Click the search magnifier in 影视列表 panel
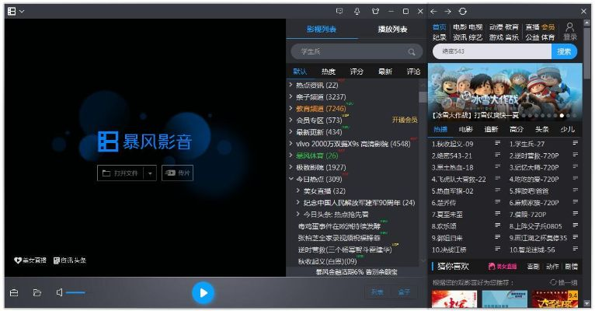595x311 pixels. (x=412, y=52)
